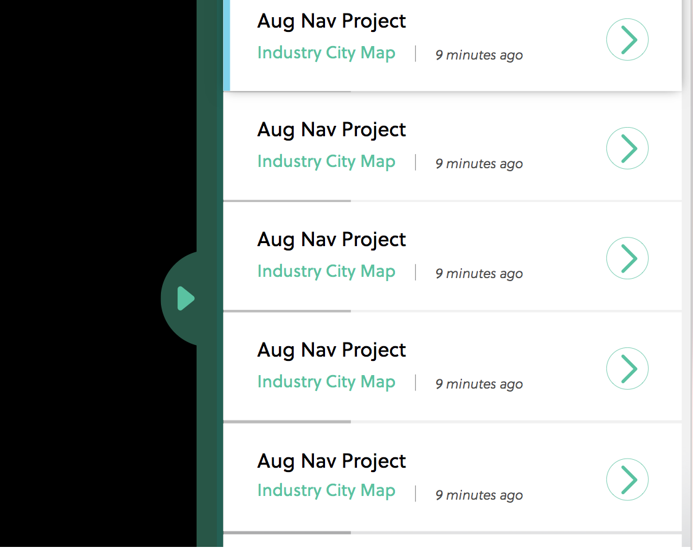
Task: Select the fourth Aug Nav Project title
Action: [332, 350]
